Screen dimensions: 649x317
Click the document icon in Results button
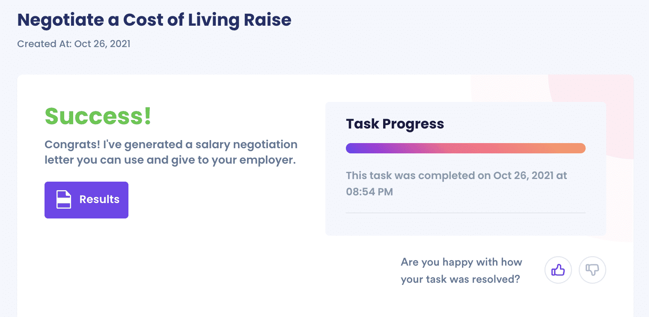pos(64,200)
